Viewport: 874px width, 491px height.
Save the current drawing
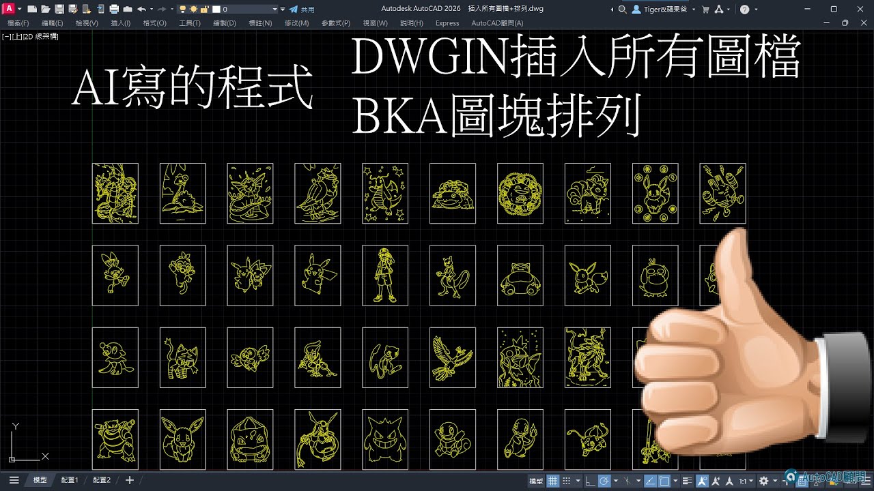pyautogui.click(x=59, y=10)
